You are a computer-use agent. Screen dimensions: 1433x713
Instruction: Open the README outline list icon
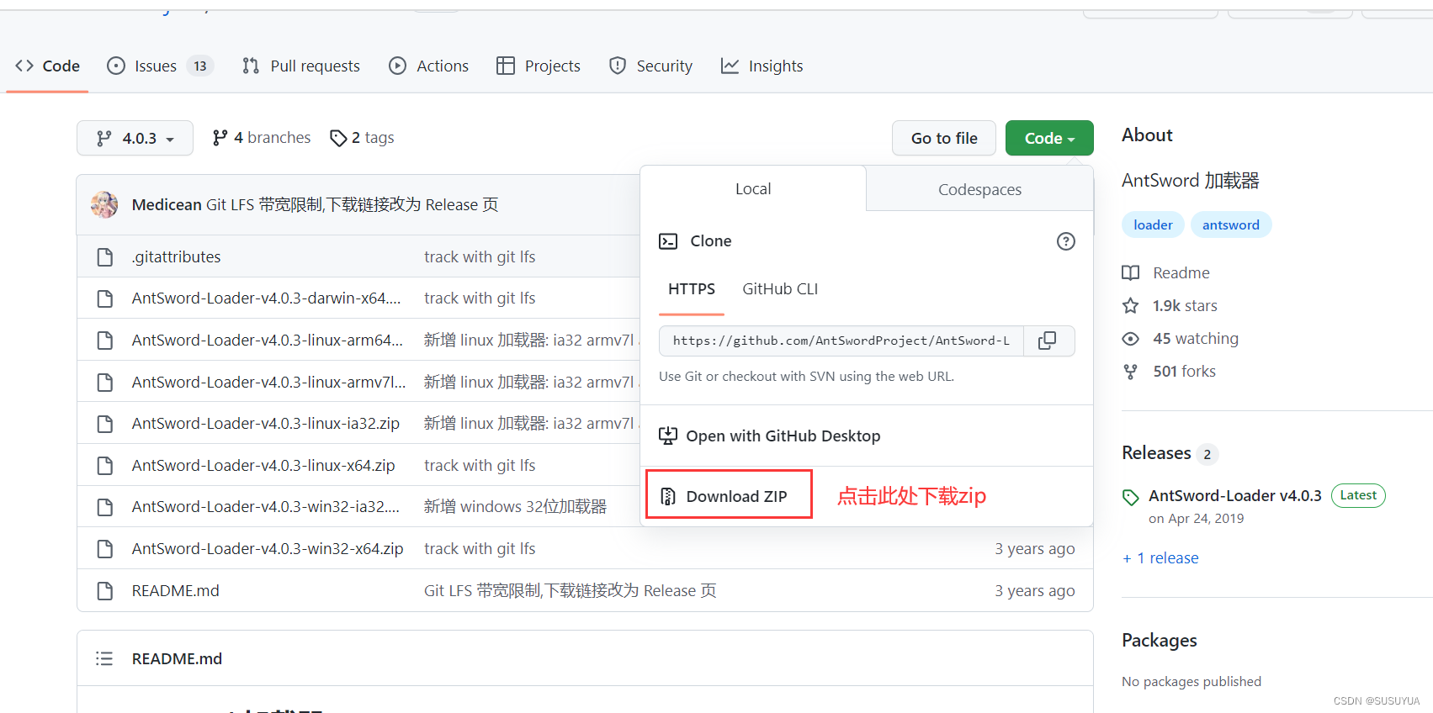[104, 658]
